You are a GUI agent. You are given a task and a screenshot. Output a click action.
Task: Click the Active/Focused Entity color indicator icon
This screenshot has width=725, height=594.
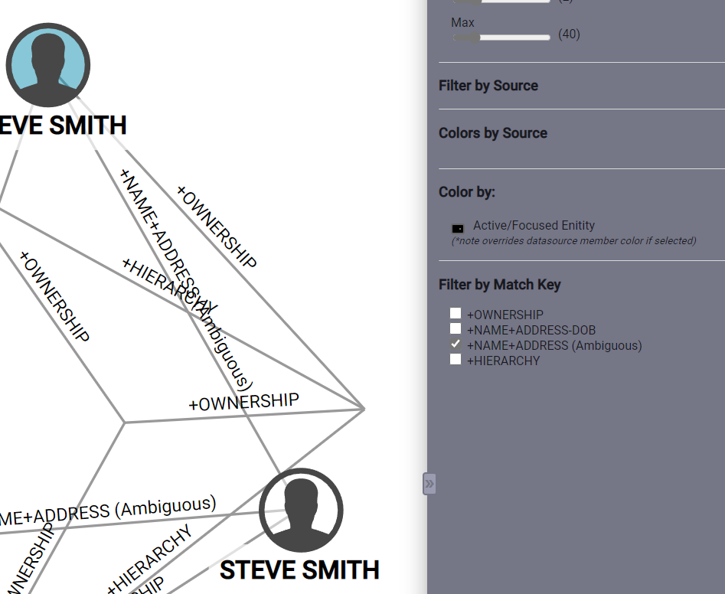456,227
